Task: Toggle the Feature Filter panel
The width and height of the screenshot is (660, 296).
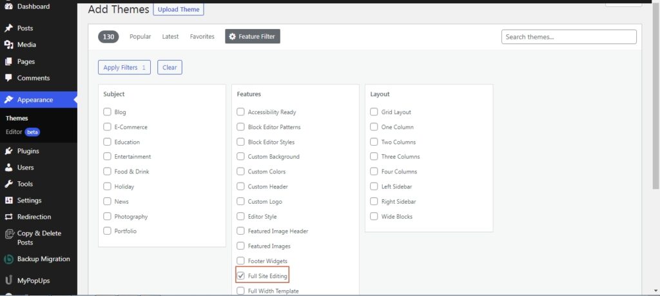Action: pyautogui.click(x=253, y=37)
